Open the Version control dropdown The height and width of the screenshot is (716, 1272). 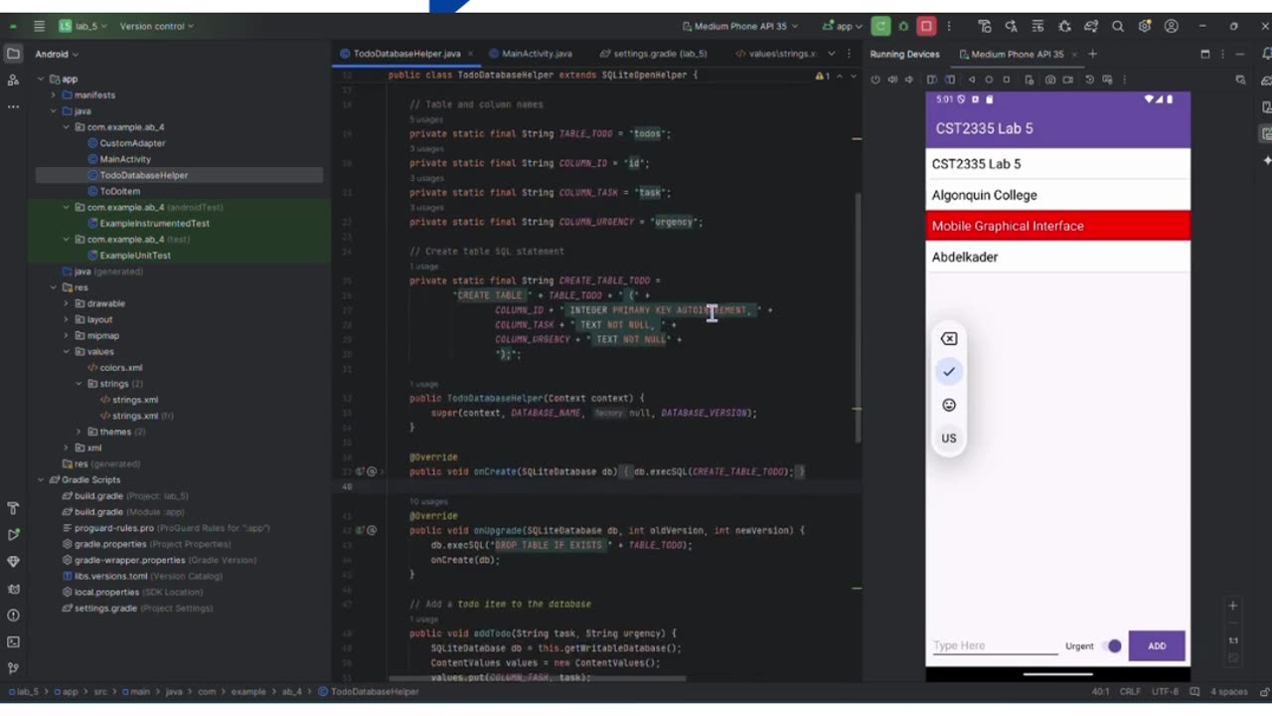pos(157,26)
